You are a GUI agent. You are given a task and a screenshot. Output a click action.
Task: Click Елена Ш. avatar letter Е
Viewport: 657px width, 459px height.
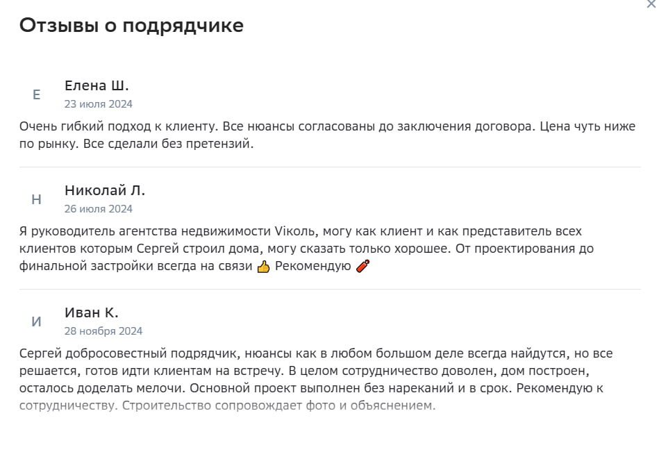pos(36,94)
